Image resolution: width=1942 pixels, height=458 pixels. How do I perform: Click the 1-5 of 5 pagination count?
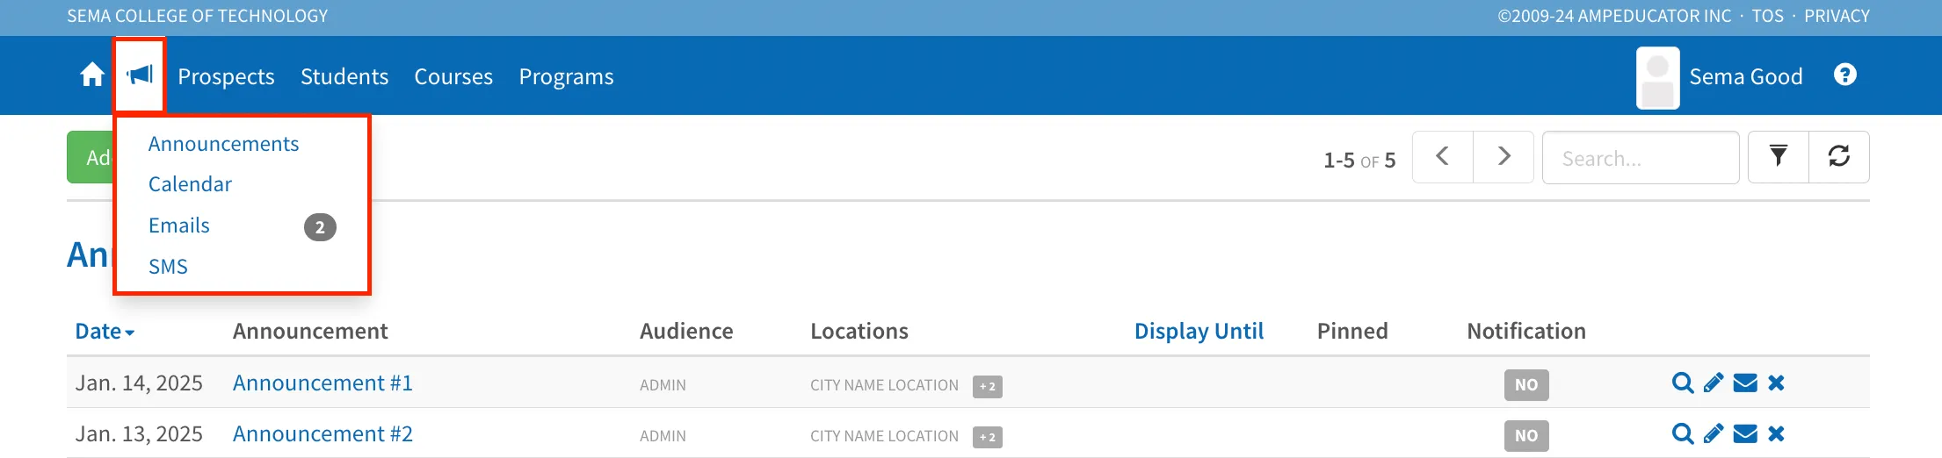point(1359,161)
